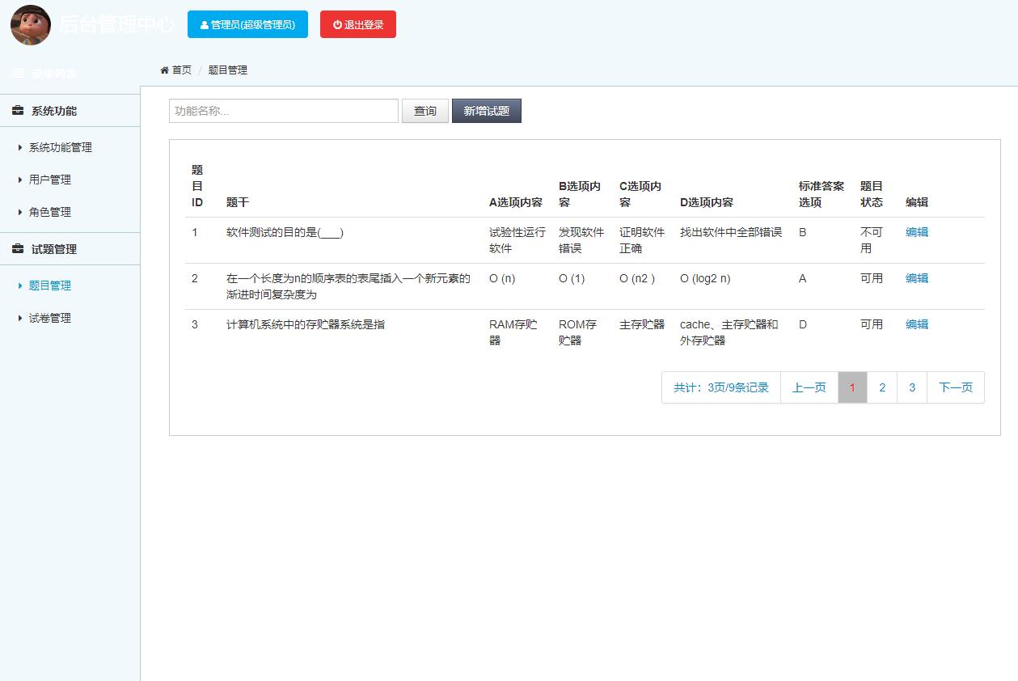
Task: Select 题目管理 in the sidebar
Action: (x=49, y=286)
